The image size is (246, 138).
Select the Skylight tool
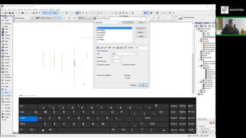[6, 56]
